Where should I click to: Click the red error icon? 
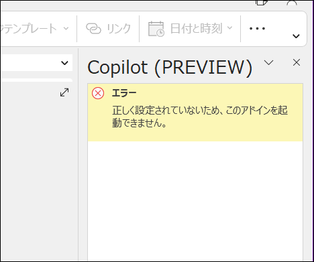[x=98, y=93]
